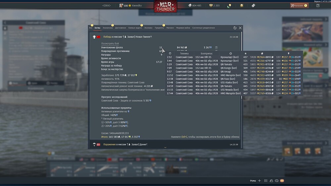The width and height of the screenshot is (331, 186).
Task: Open the chat bubble icon
Action: pyautogui.click(x=276, y=181)
